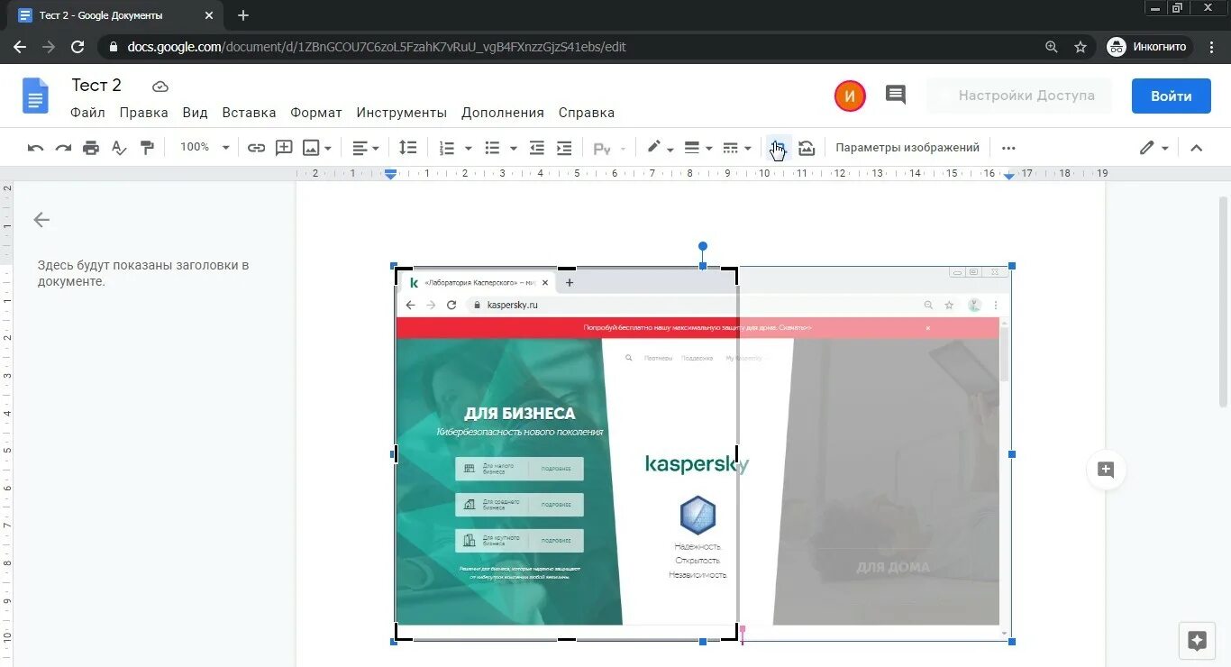Screen dimensions: 1231x667
Task: Click the Настройки Доступа share button
Action: tap(1019, 96)
